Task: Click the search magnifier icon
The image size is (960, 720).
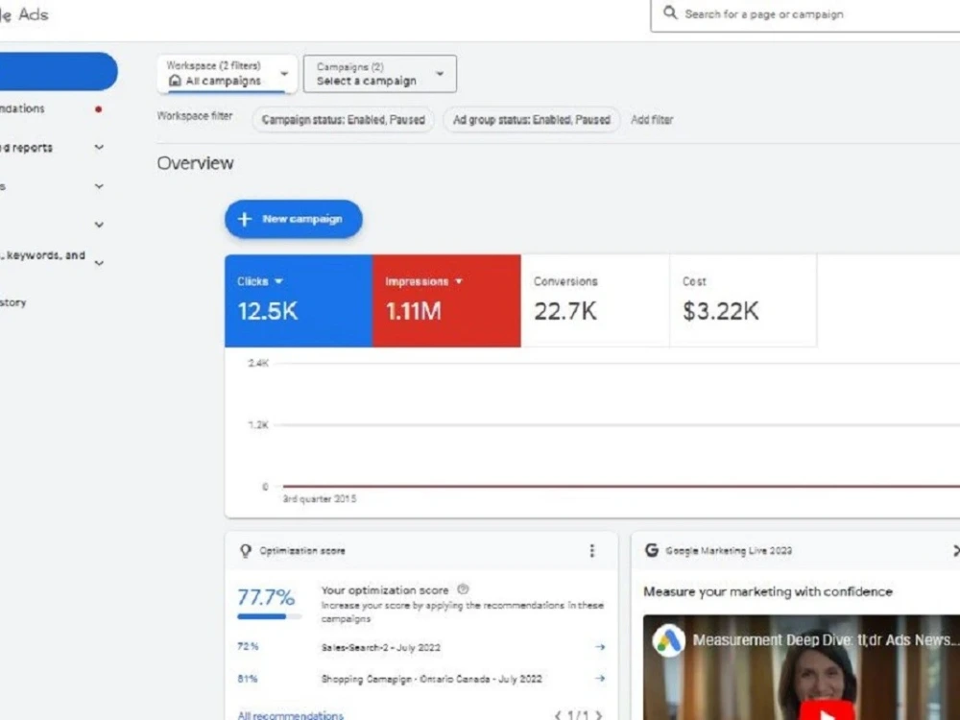Action: (x=670, y=12)
